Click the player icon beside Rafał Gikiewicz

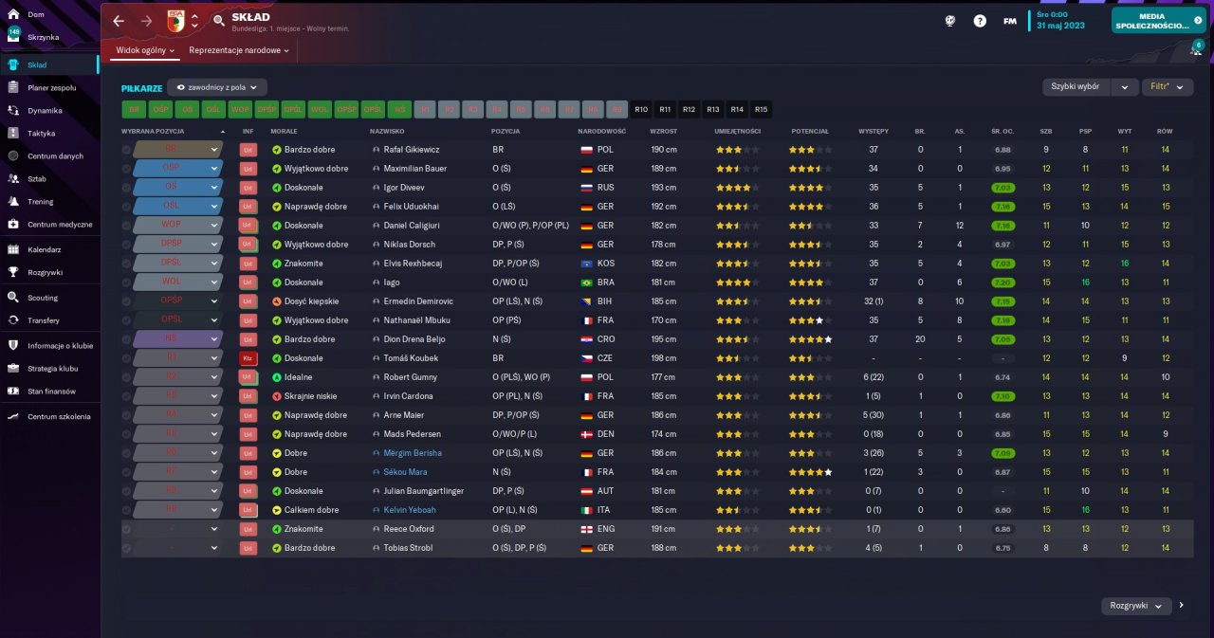376,150
